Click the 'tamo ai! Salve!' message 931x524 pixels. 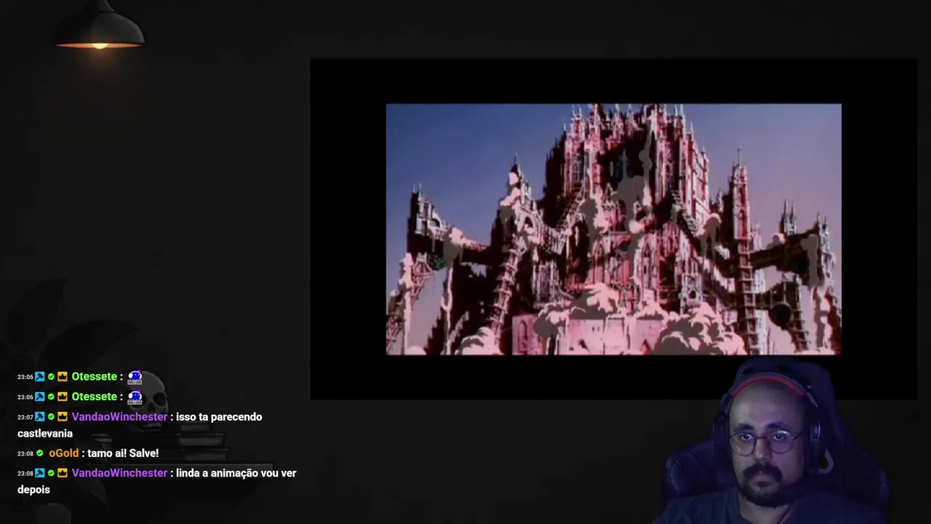click(123, 453)
